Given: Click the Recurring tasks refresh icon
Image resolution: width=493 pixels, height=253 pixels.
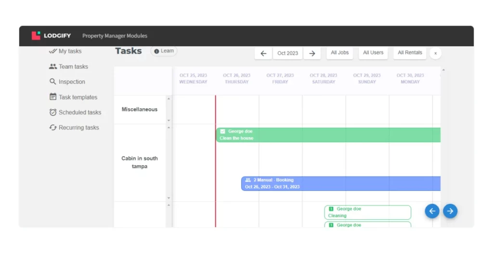Looking at the screenshot, I should click(53, 127).
